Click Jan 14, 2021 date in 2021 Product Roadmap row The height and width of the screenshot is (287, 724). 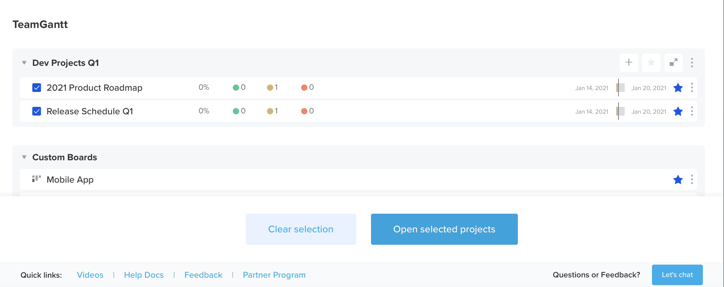click(x=592, y=88)
